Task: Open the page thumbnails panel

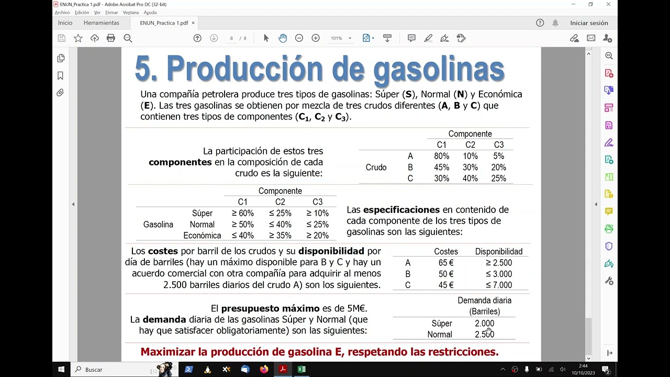Action: coord(61,58)
